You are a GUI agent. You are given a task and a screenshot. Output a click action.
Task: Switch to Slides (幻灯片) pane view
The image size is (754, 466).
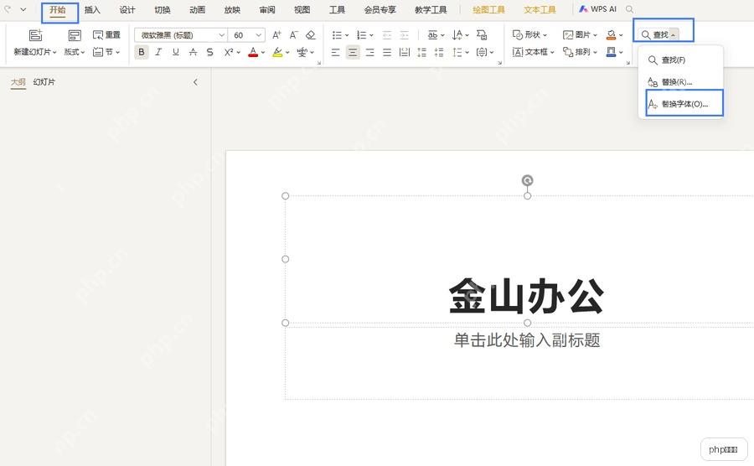tap(44, 82)
